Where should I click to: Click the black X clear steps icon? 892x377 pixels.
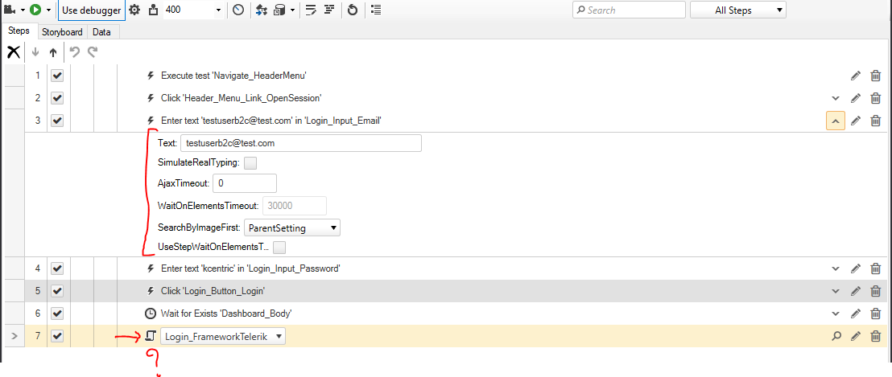tap(14, 52)
